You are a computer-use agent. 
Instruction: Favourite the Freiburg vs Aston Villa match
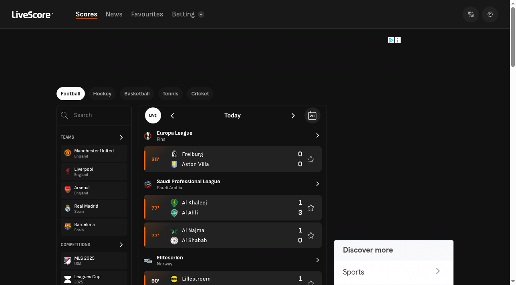pos(311,159)
